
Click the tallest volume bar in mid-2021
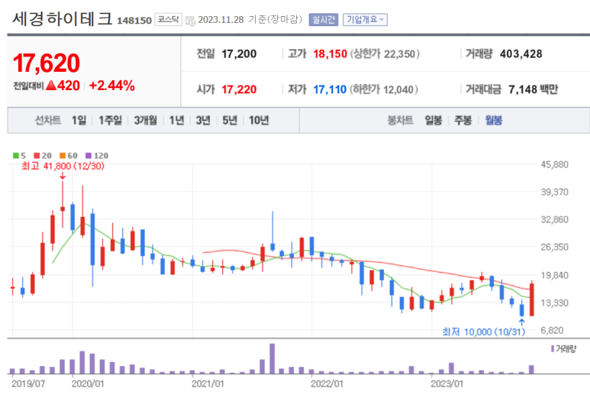(272, 358)
